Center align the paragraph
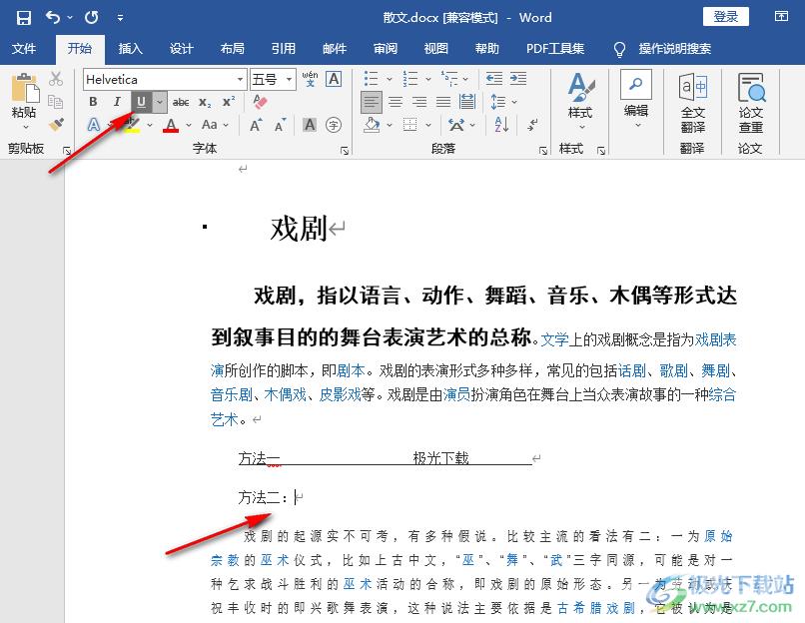 396,102
